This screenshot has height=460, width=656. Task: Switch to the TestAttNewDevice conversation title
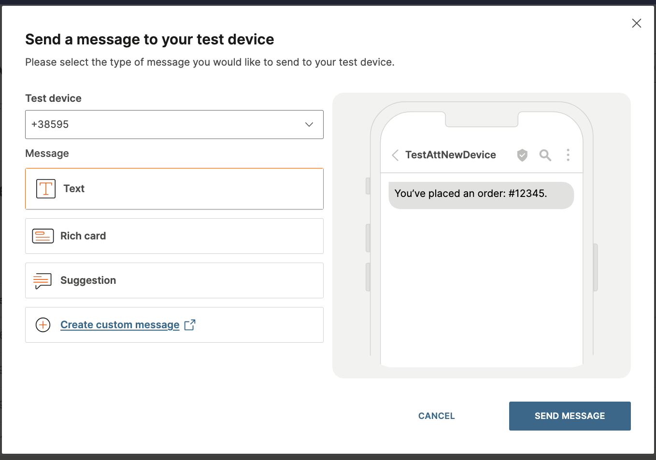pyautogui.click(x=451, y=155)
